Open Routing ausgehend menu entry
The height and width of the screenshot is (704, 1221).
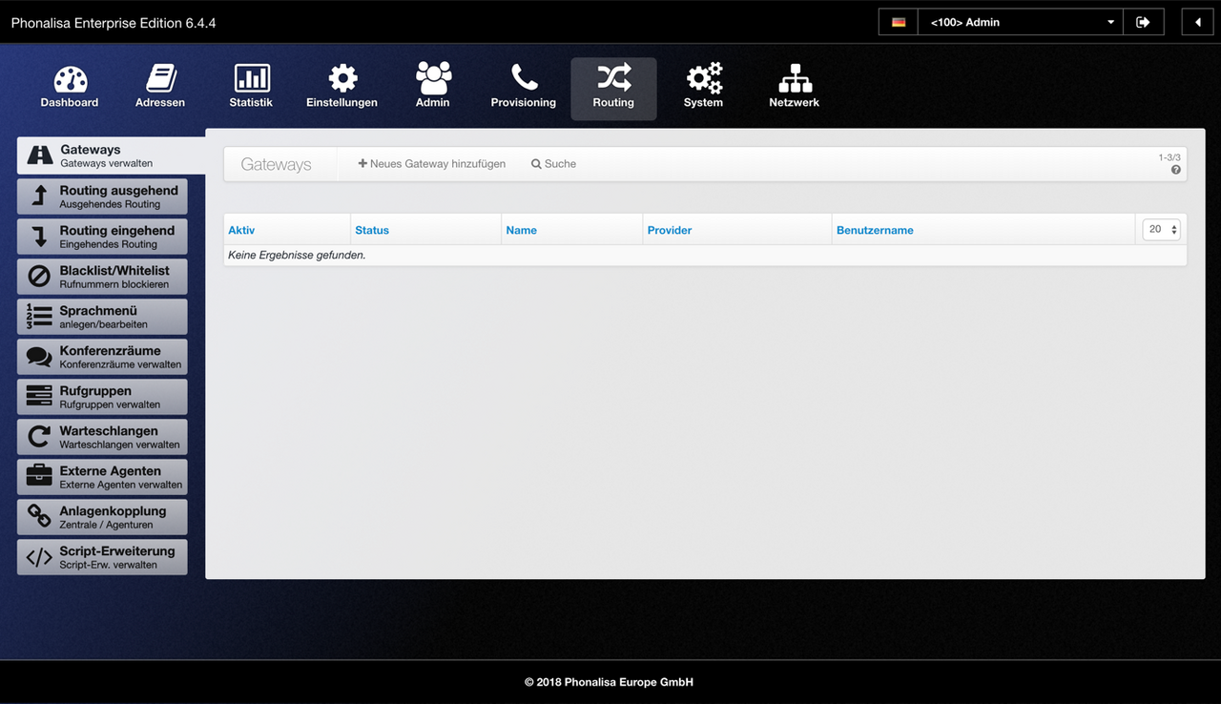tap(102, 197)
